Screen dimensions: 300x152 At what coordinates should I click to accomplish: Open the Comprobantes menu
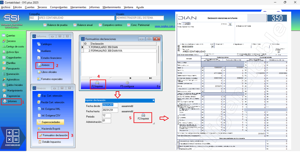(x=59, y=7)
